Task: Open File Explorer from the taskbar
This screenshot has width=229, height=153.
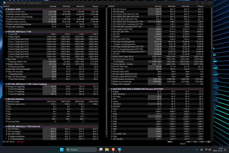Action: (x=107, y=150)
